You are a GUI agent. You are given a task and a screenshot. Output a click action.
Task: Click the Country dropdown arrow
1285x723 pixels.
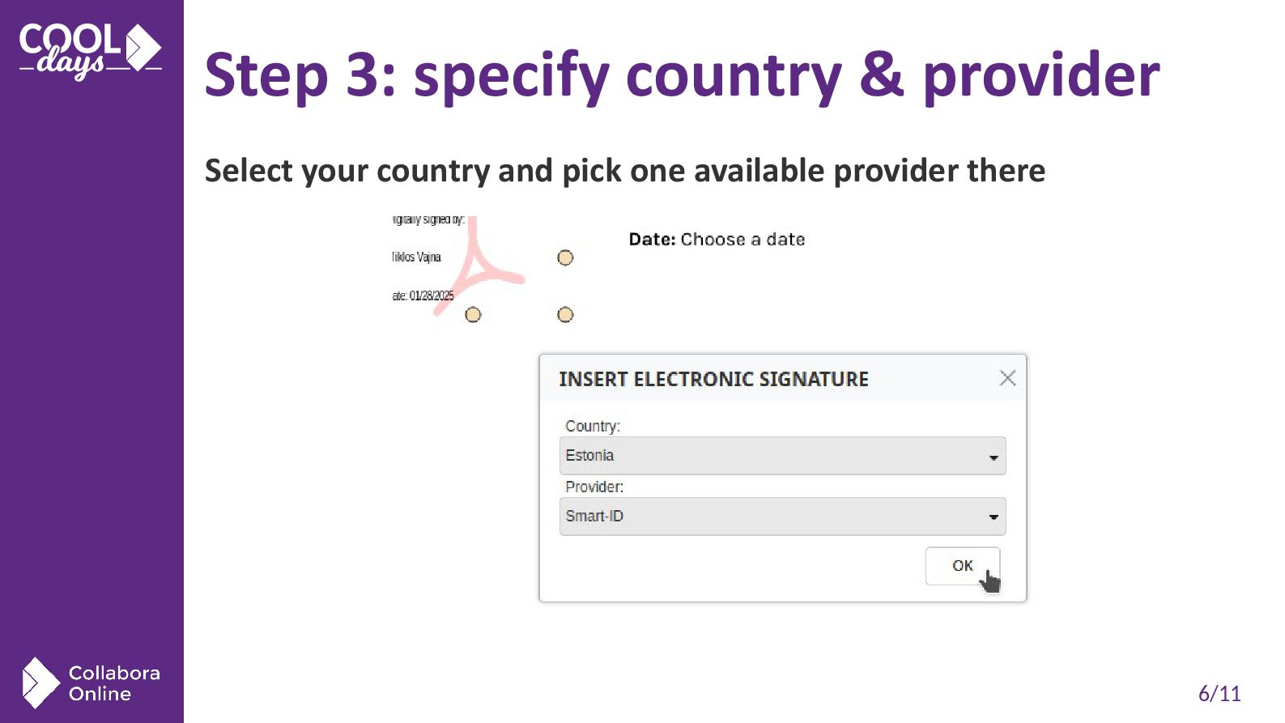994,457
